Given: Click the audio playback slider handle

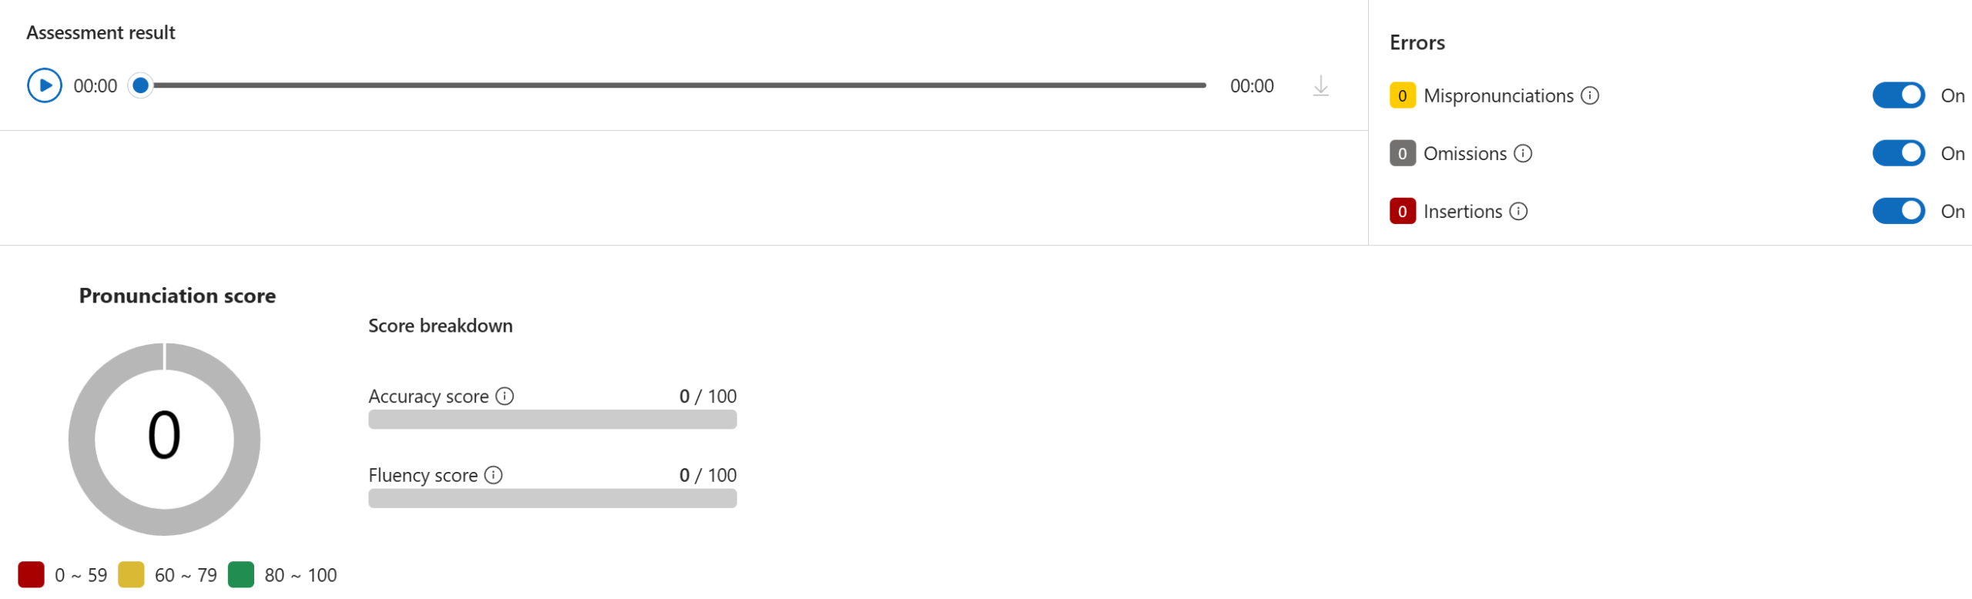Looking at the screenshot, I should [x=140, y=85].
